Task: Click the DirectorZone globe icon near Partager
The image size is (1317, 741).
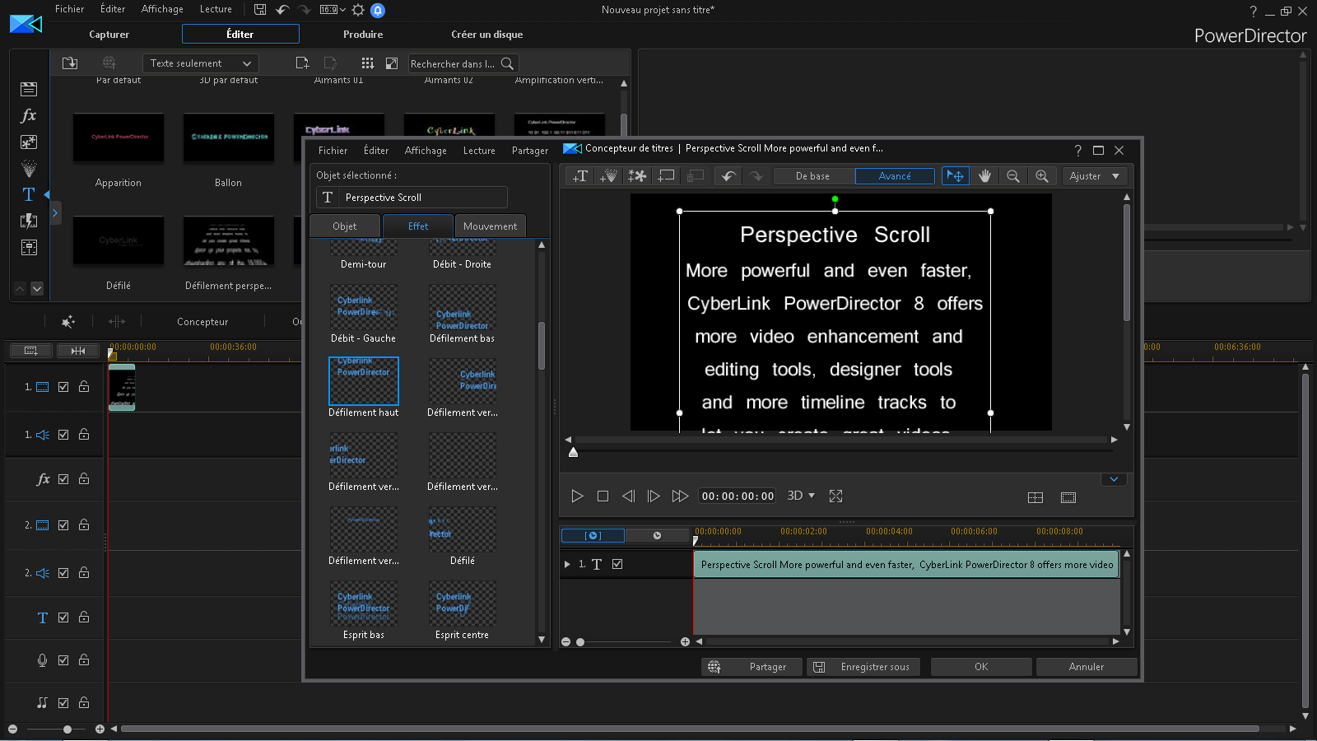Action: 714,667
